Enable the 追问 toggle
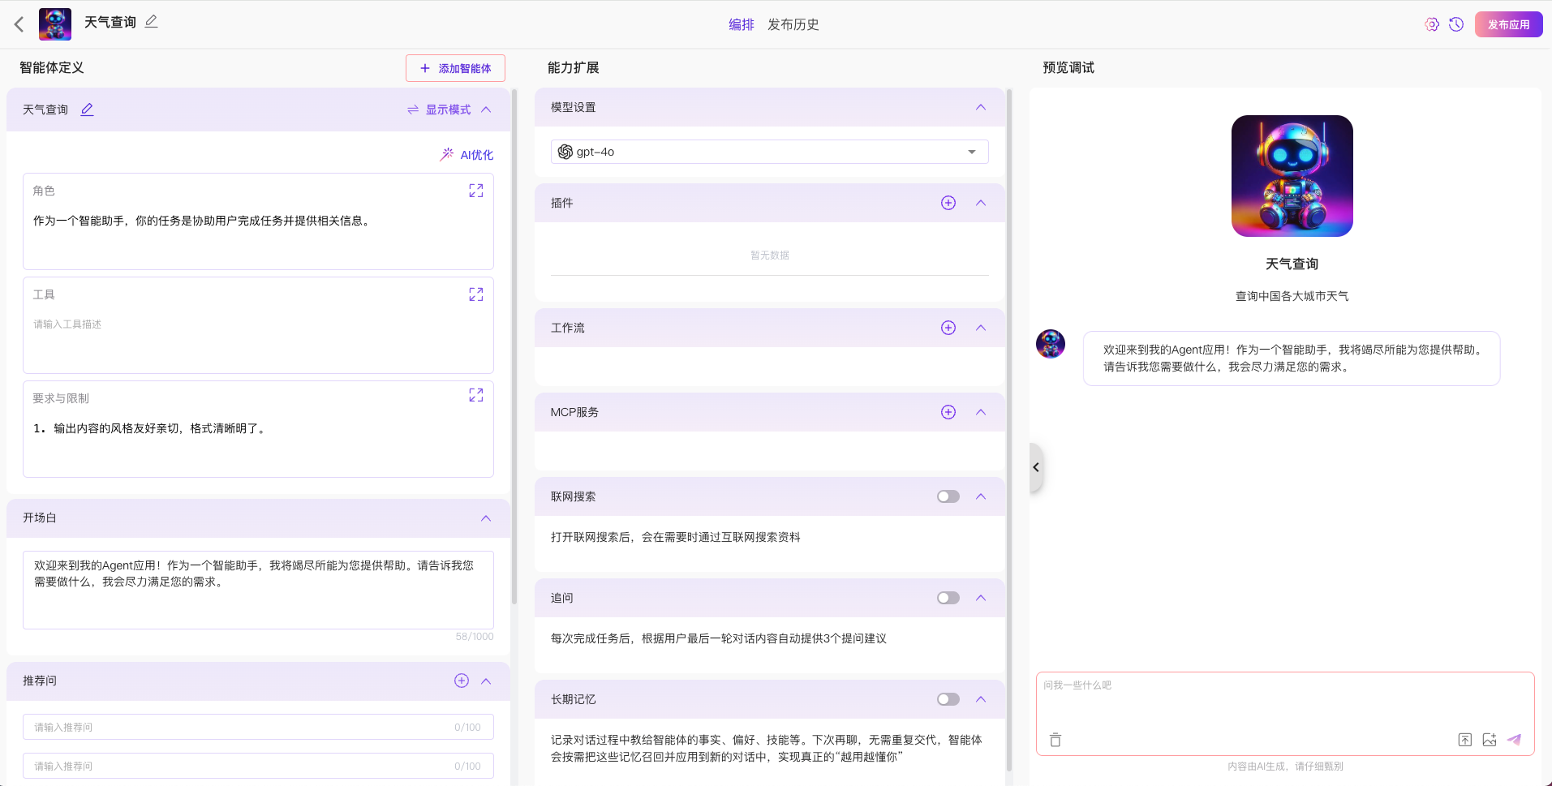This screenshot has width=1552, height=786. click(x=948, y=598)
